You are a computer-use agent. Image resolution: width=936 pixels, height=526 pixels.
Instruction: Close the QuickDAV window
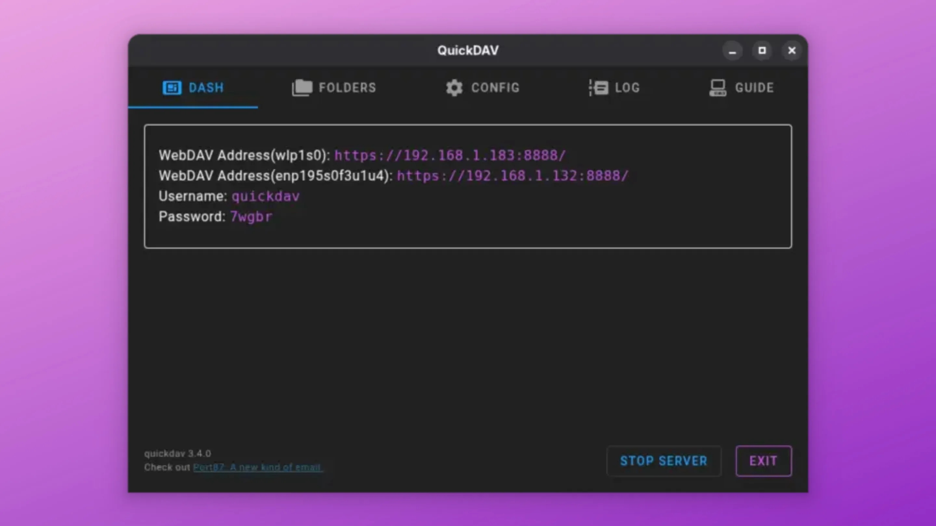pyautogui.click(x=792, y=50)
